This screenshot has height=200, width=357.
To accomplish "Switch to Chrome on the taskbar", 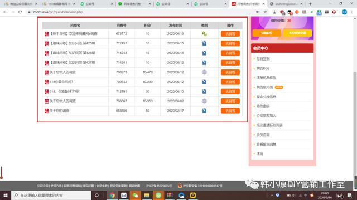I will [112, 195].
